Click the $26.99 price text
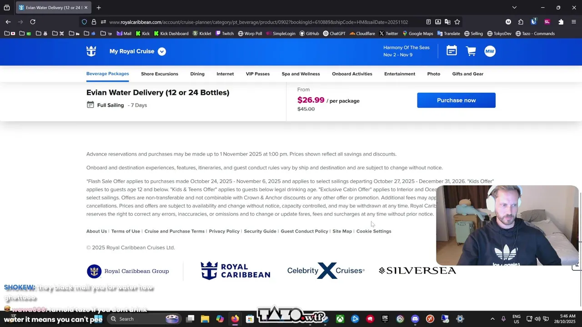Viewport: 582px width, 327px height. [x=311, y=100]
